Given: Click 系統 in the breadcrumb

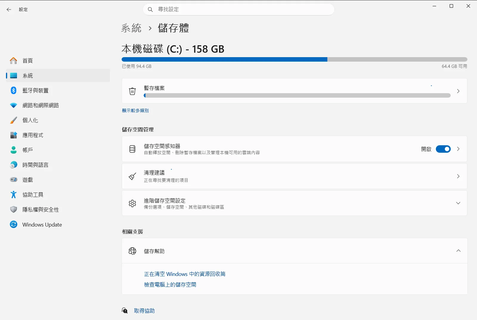Looking at the screenshot, I should click(x=131, y=28).
